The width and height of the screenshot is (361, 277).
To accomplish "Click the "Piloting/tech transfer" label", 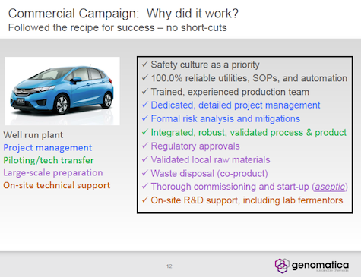I will (49, 160).
